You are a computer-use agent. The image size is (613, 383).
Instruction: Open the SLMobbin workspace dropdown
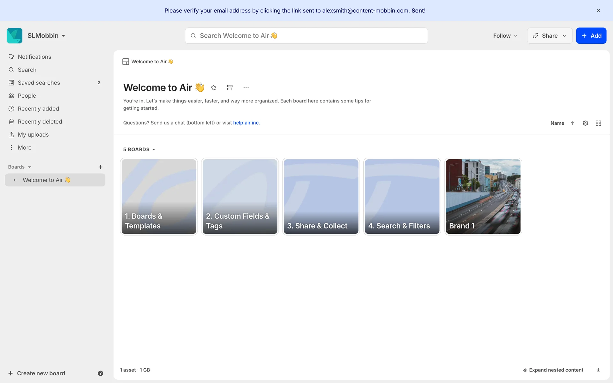46,36
